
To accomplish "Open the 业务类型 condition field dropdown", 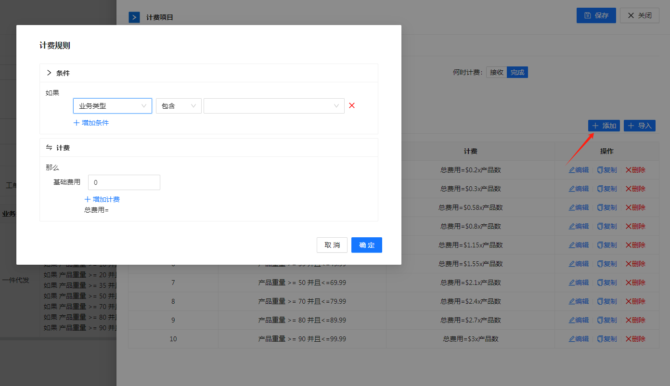I will (113, 106).
